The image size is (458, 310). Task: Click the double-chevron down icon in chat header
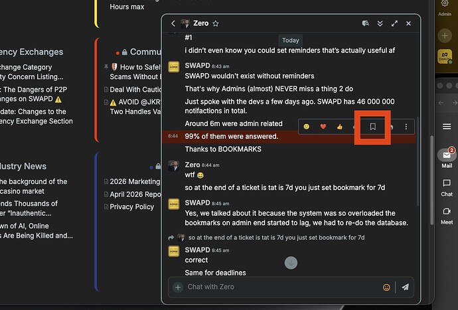pyautogui.click(x=380, y=23)
